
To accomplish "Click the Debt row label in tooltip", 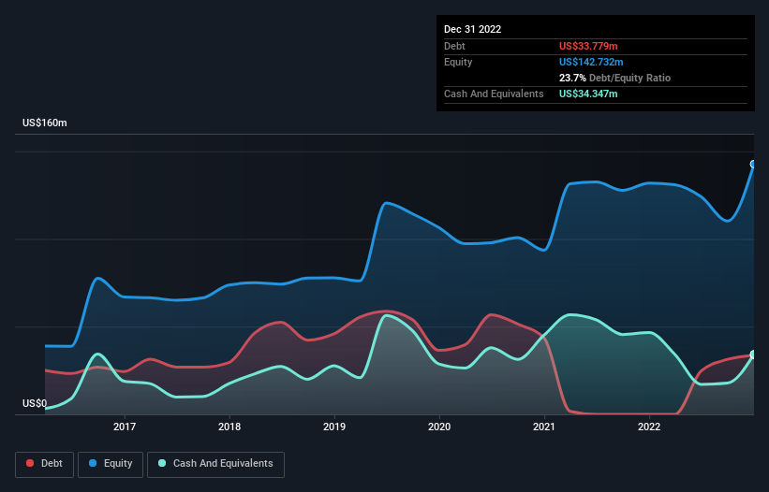I will point(454,46).
